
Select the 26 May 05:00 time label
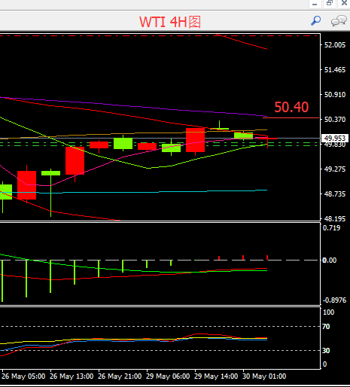click(x=23, y=376)
